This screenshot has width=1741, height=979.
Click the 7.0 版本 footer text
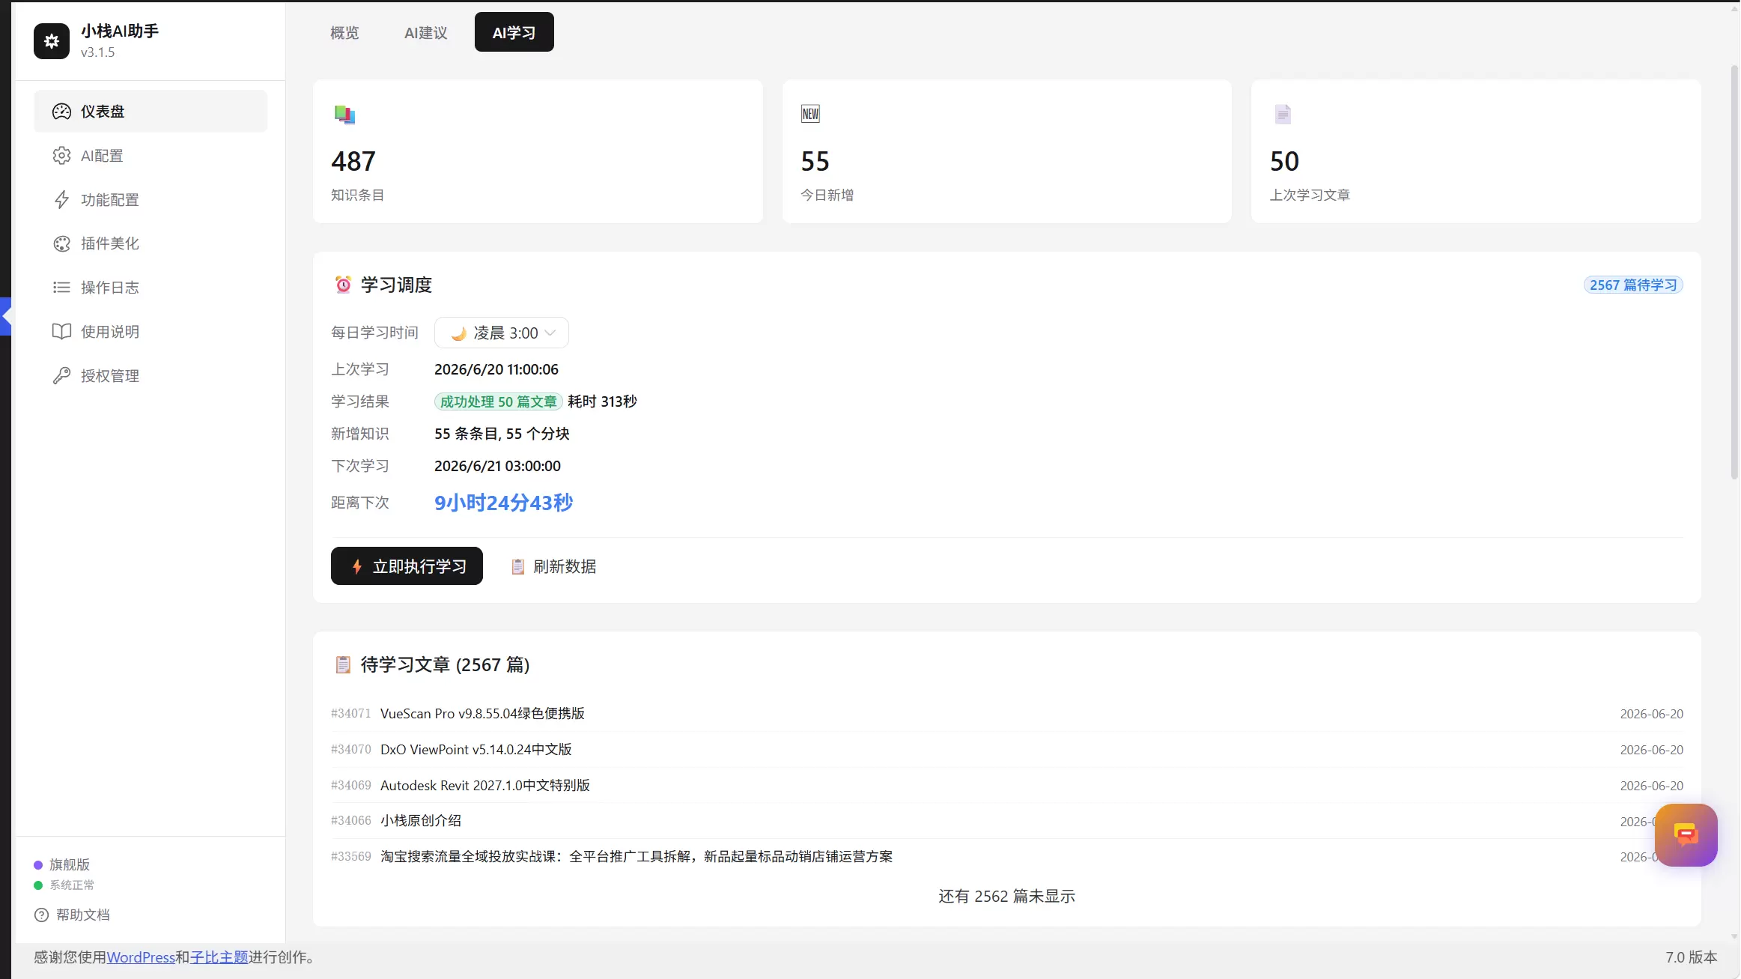pos(1691,957)
